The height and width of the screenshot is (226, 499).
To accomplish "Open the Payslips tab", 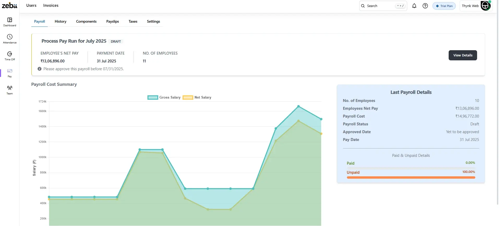I will coord(113,21).
